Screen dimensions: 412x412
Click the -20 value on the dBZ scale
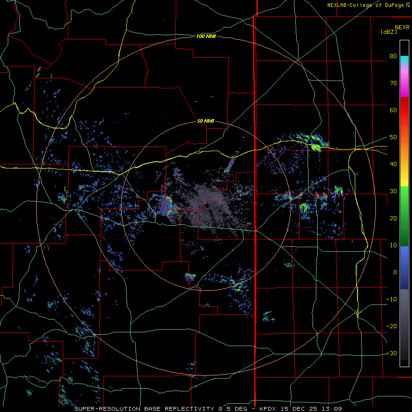pyautogui.click(x=391, y=326)
